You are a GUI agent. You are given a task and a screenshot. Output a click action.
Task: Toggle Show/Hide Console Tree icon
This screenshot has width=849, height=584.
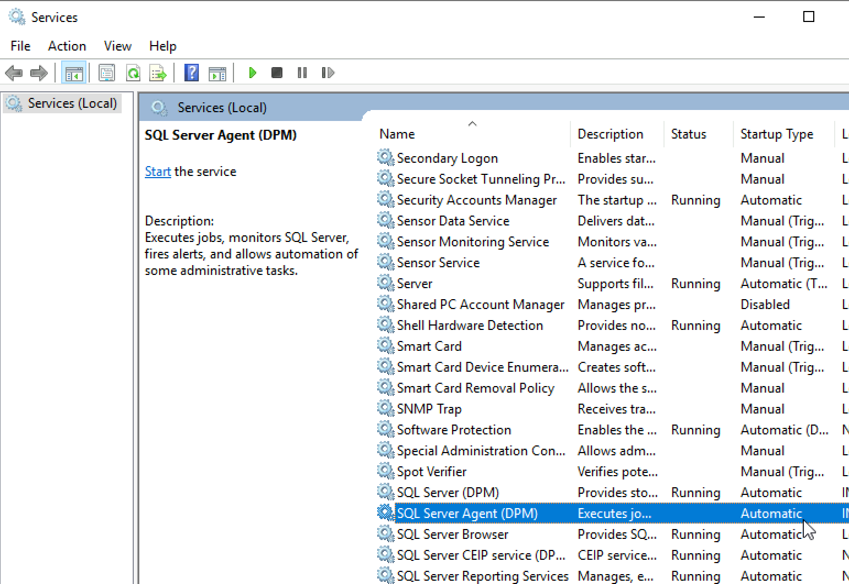point(74,73)
